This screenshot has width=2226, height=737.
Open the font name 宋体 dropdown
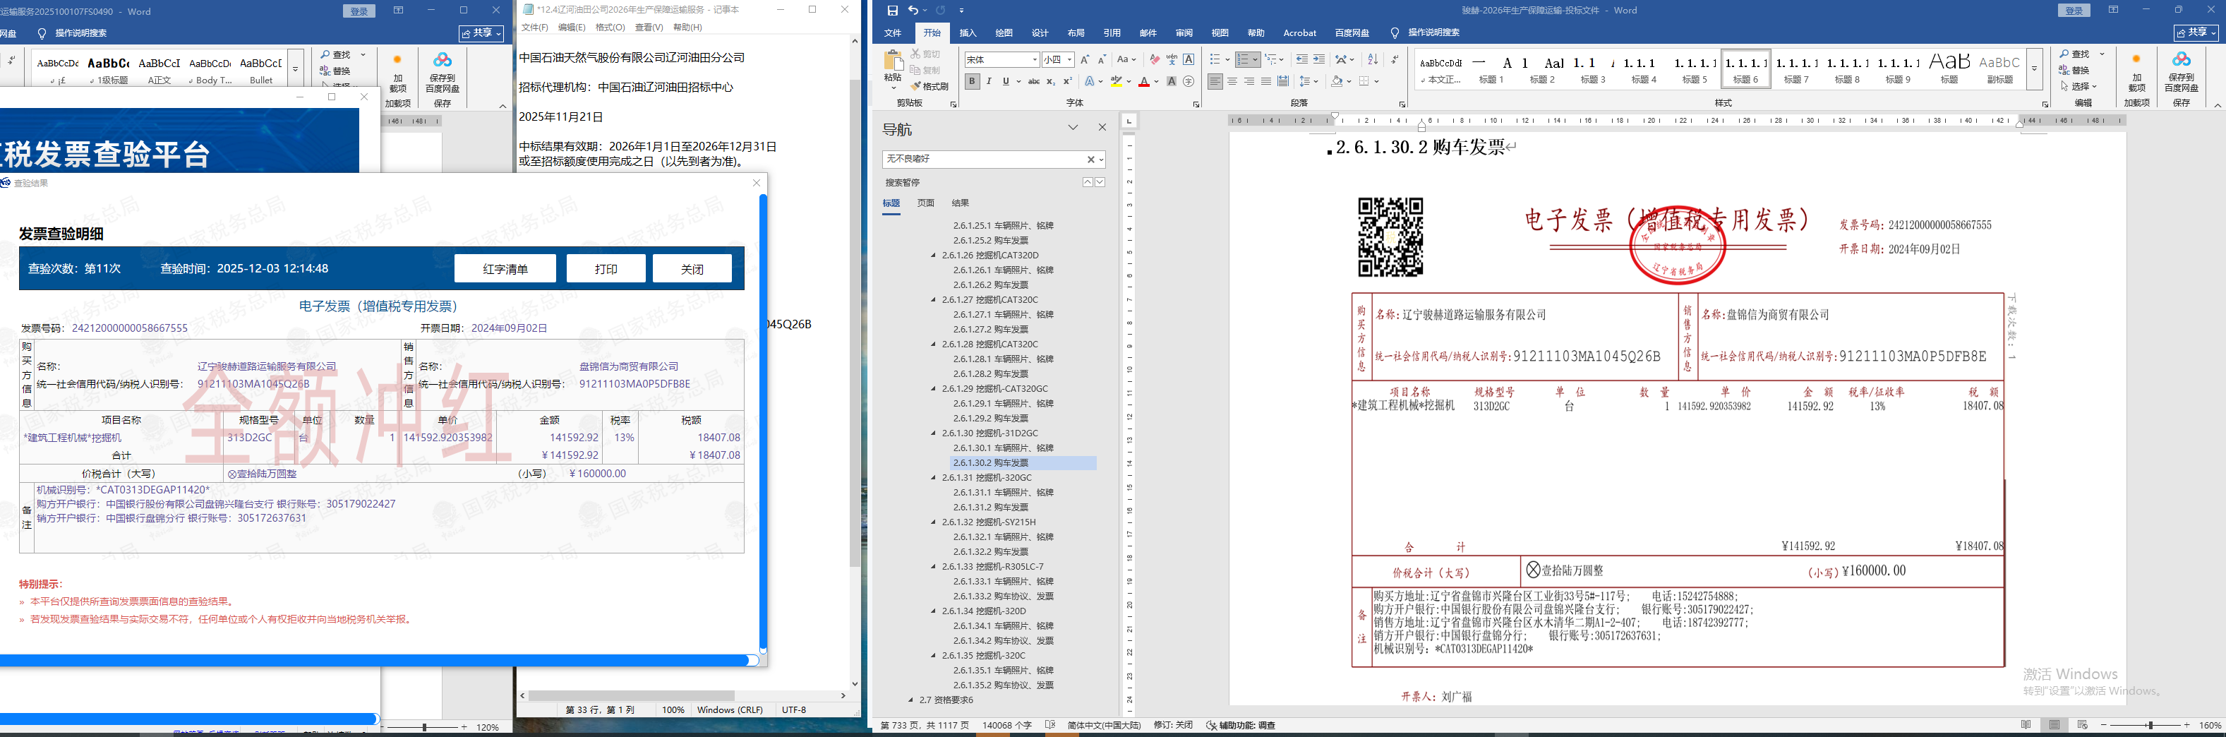pyautogui.click(x=1035, y=59)
